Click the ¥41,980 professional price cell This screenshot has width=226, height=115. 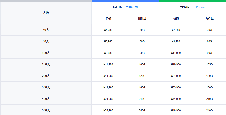(176, 99)
